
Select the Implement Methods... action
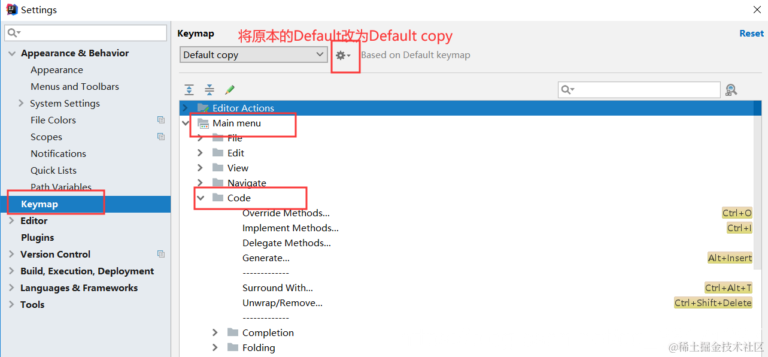point(290,228)
